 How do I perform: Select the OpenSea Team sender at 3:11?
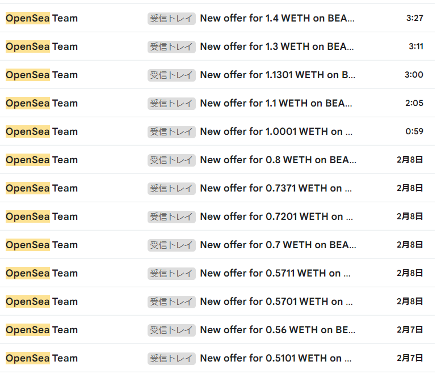(x=42, y=46)
